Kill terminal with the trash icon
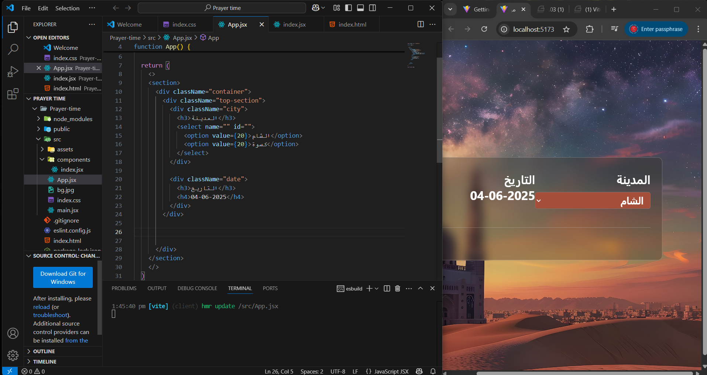Screen dimensions: 707x375 click(398, 289)
